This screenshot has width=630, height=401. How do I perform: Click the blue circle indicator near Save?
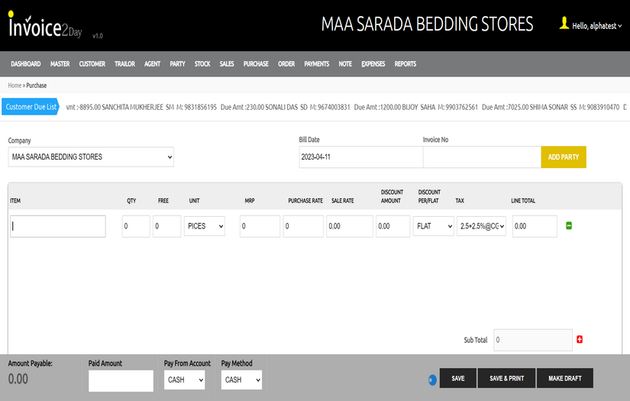[x=432, y=380]
